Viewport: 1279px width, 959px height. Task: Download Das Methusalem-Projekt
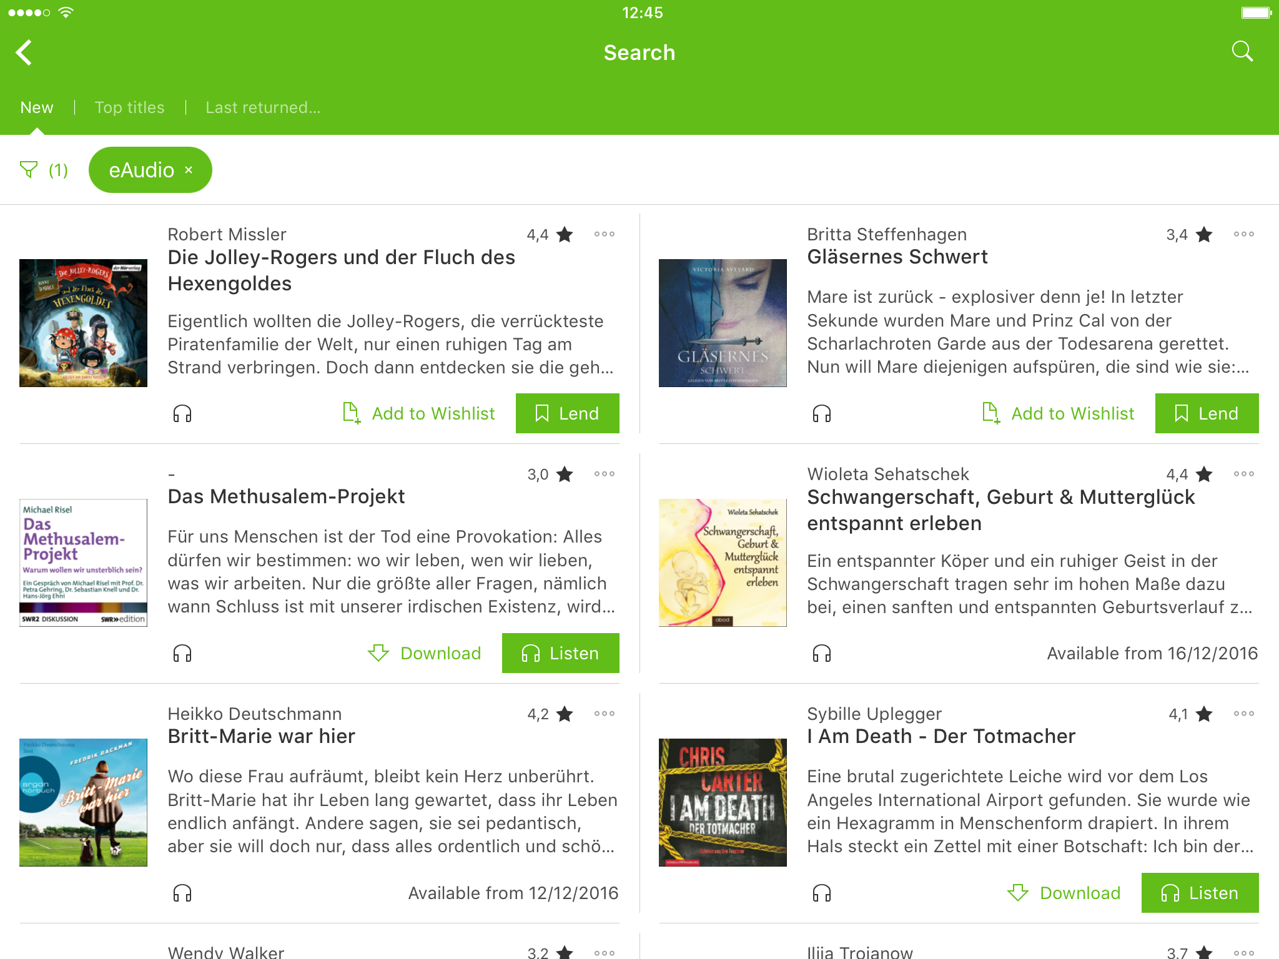coord(424,653)
